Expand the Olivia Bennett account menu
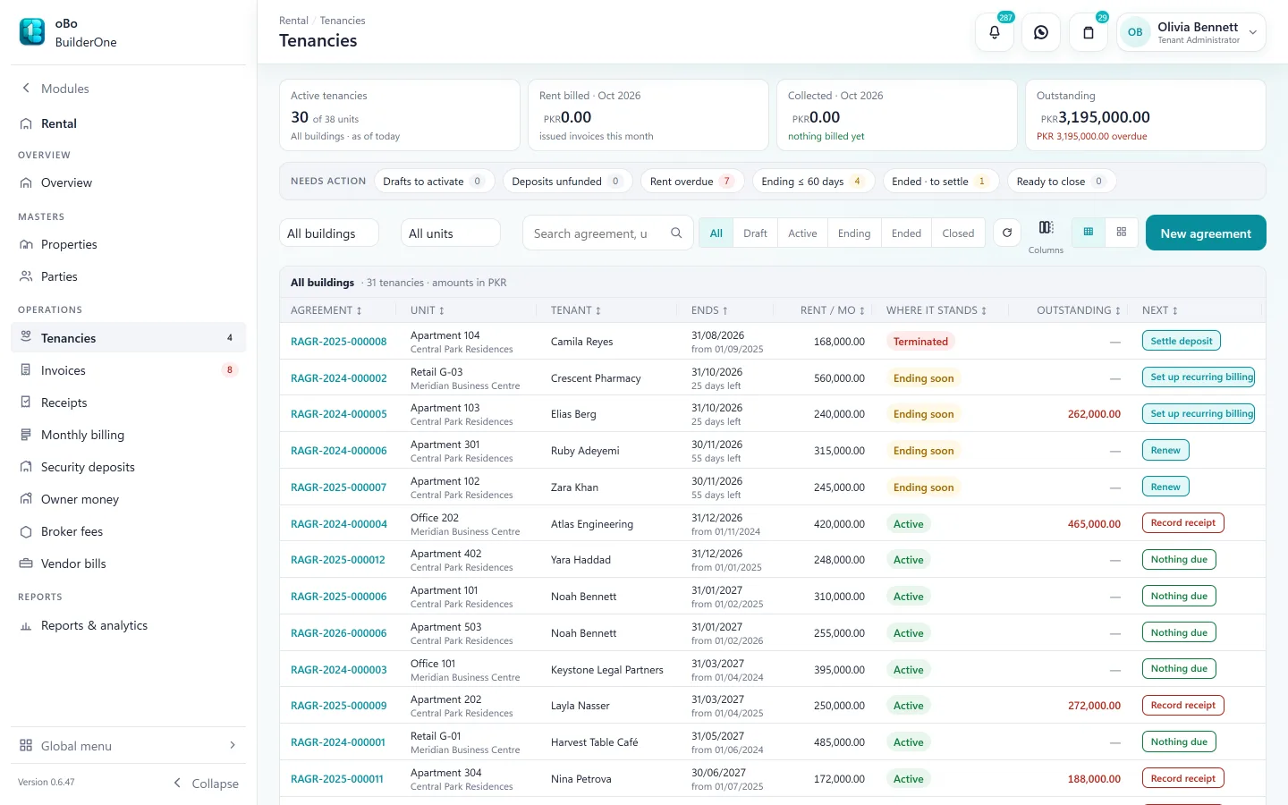The height and width of the screenshot is (805, 1288). pos(1191,32)
